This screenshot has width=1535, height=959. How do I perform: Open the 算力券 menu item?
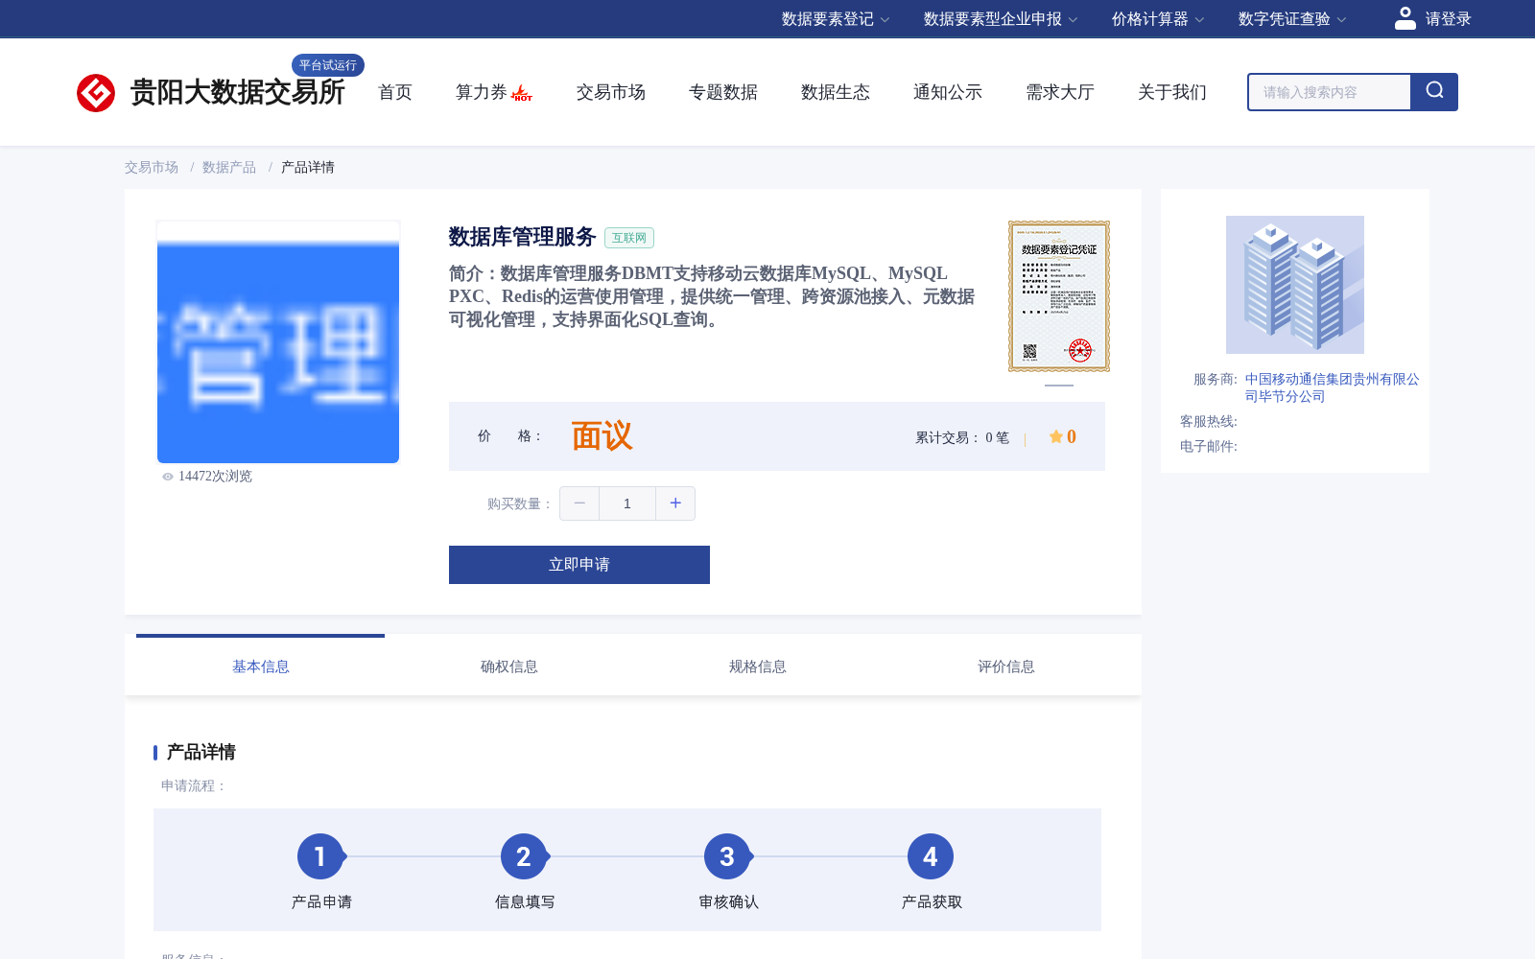(482, 92)
